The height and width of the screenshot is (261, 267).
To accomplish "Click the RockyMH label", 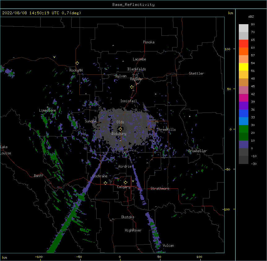I will [76, 70].
